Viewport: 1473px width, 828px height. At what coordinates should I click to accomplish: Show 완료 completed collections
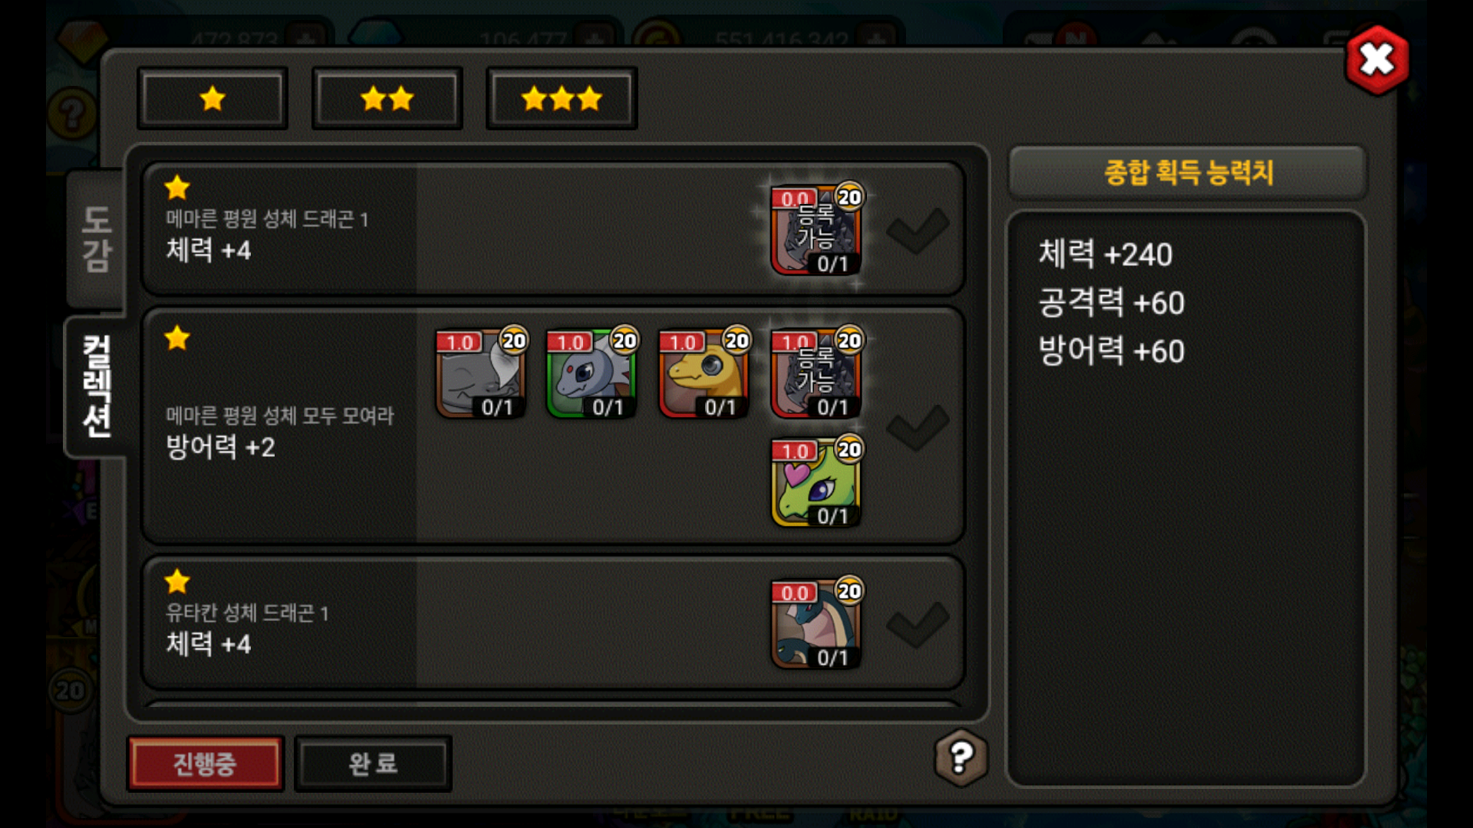point(373,764)
